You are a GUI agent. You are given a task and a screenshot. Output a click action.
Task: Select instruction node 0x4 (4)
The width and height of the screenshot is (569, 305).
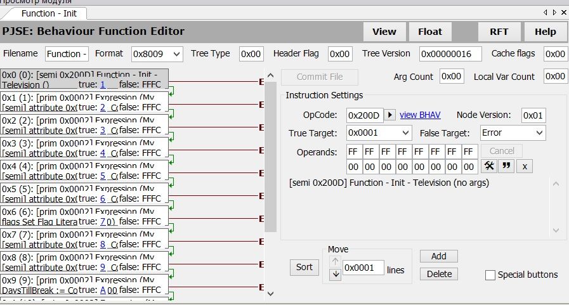84,171
